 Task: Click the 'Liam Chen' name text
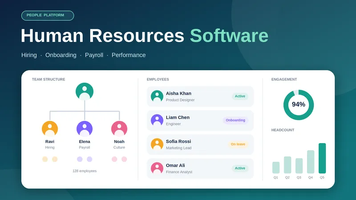pyautogui.click(x=178, y=117)
